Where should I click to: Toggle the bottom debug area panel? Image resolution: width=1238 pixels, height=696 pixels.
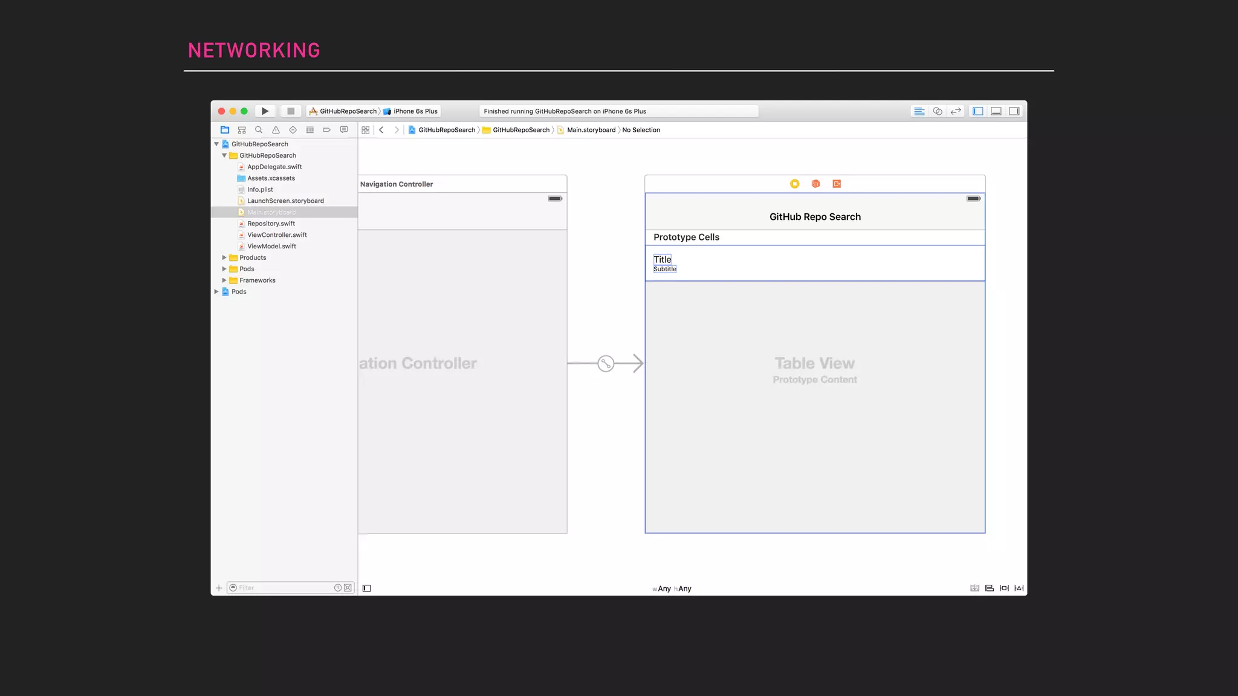coord(996,111)
